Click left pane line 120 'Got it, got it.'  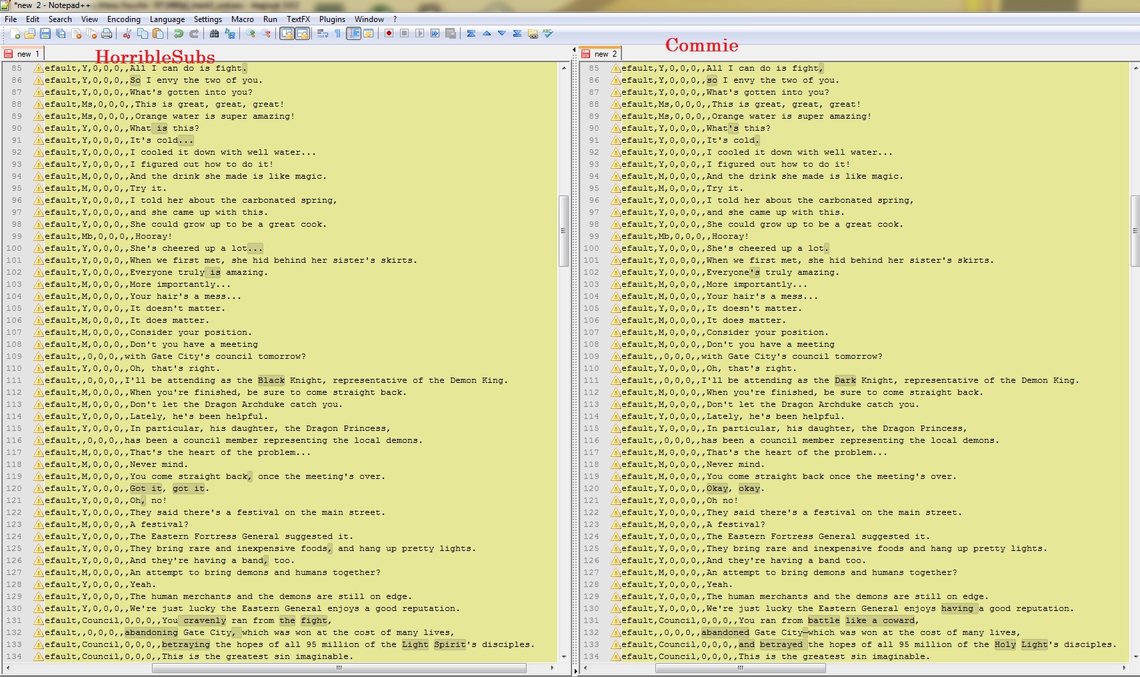pos(169,488)
